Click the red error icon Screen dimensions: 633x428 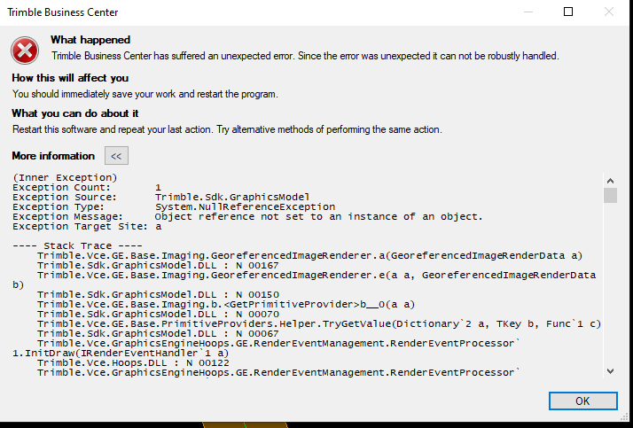26,49
